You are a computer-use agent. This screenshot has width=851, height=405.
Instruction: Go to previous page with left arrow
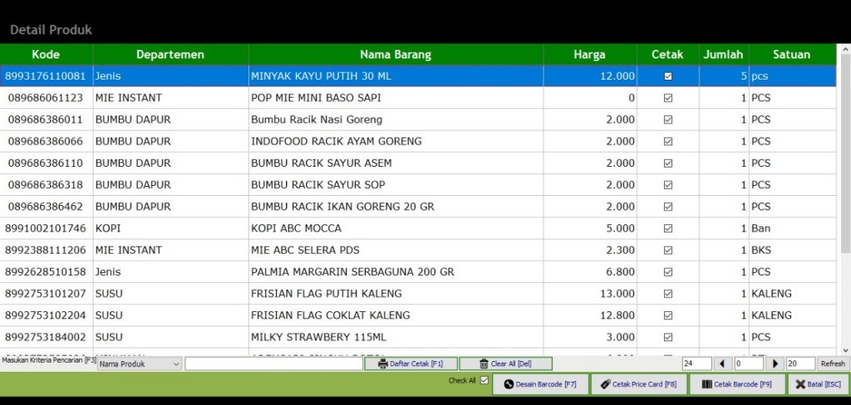722,364
